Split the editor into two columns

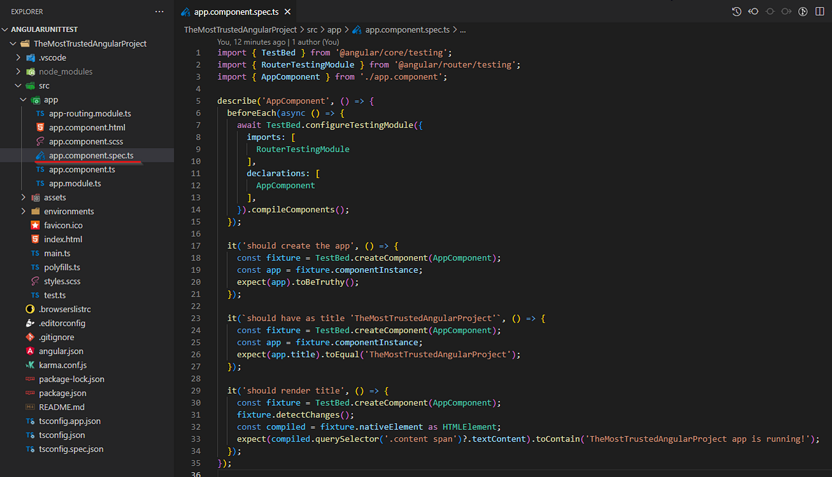[819, 11]
